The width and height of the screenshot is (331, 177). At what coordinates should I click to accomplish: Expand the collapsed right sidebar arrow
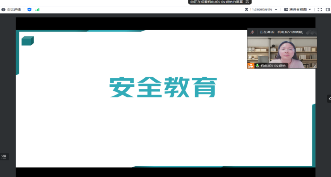pos(329,99)
